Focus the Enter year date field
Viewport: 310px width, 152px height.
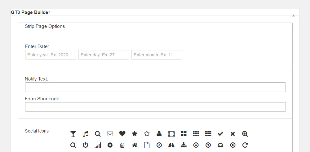pos(51,55)
